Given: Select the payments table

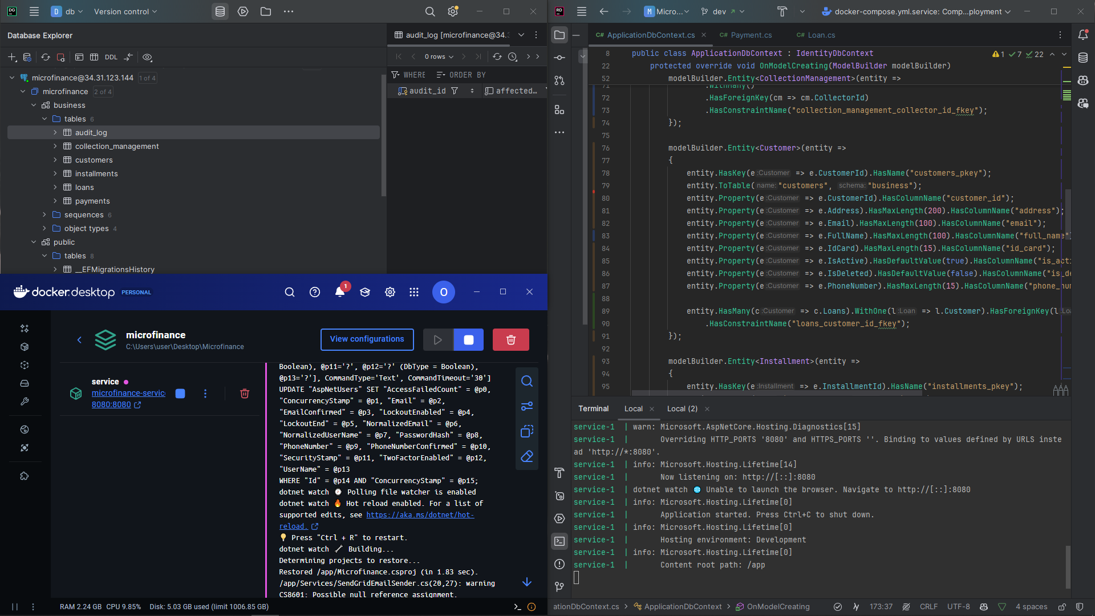Looking at the screenshot, I should [92, 201].
